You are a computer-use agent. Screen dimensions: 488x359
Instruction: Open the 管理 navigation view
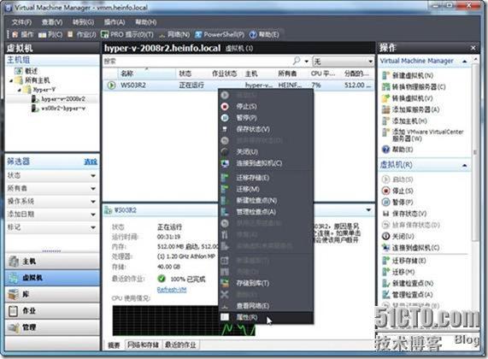[52, 327]
